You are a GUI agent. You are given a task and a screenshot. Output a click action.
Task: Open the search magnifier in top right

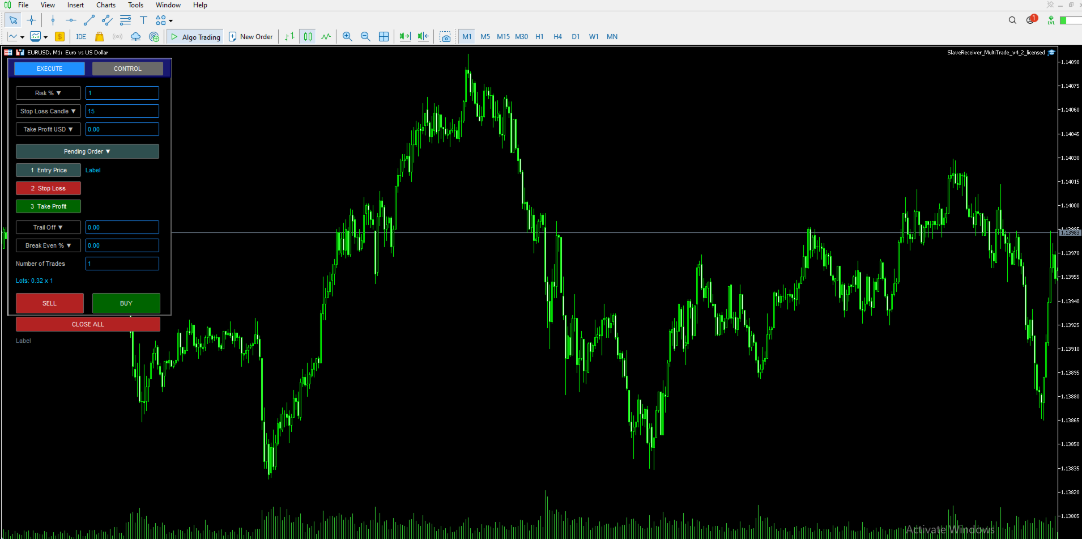[1012, 20]
